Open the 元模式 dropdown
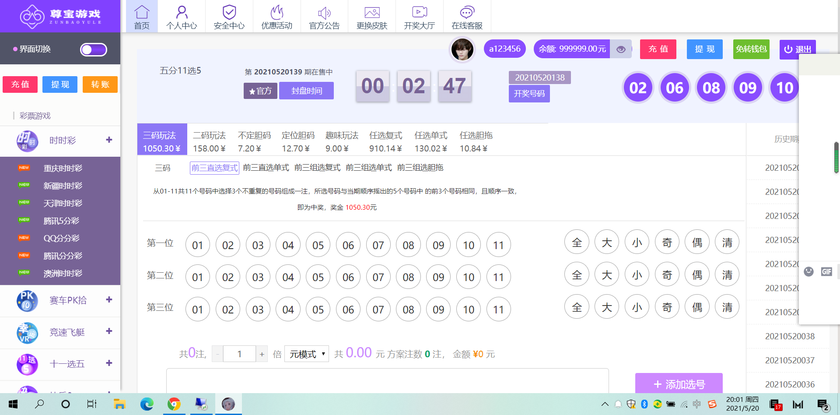 (307, 354)
